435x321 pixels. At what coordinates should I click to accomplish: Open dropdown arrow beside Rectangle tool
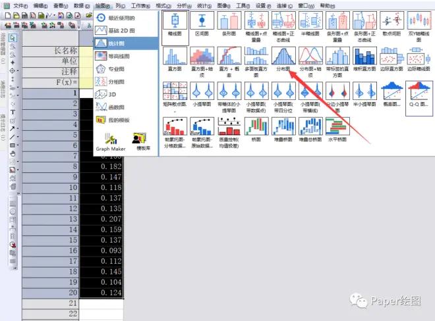click(18, 145)
